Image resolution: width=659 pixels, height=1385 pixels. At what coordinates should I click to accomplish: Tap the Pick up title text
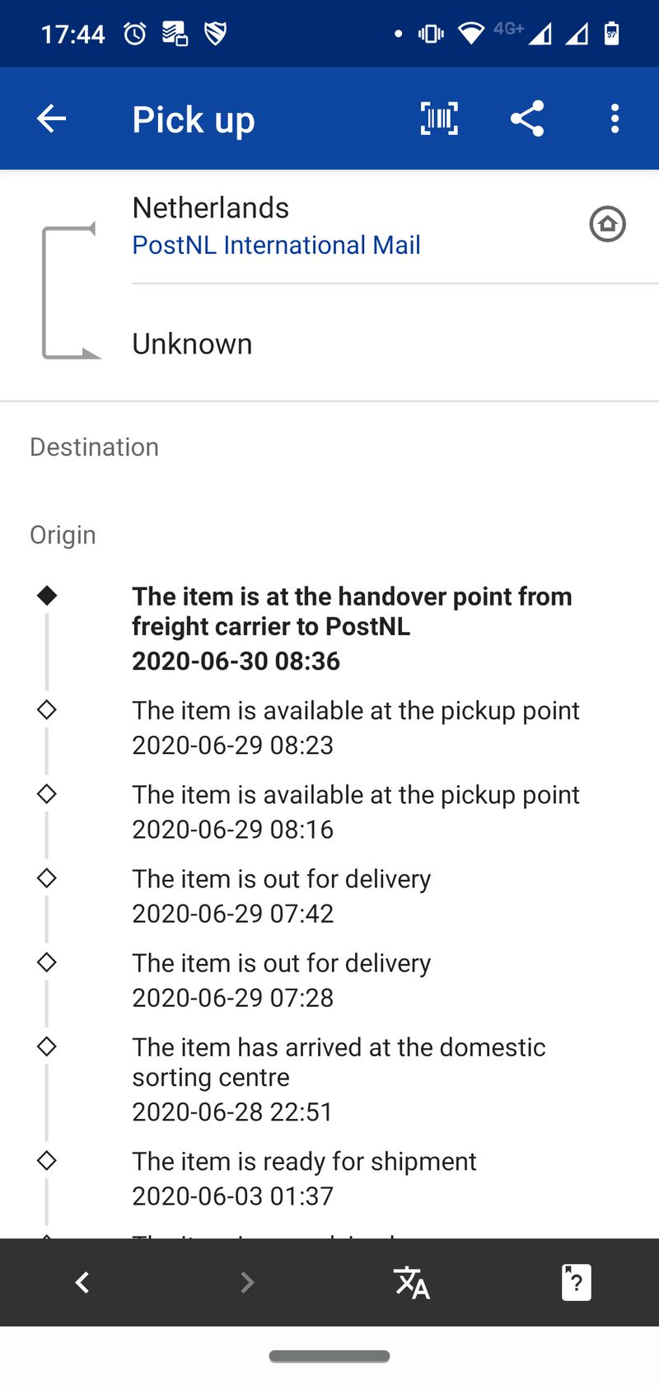click(x=194, y=119)
